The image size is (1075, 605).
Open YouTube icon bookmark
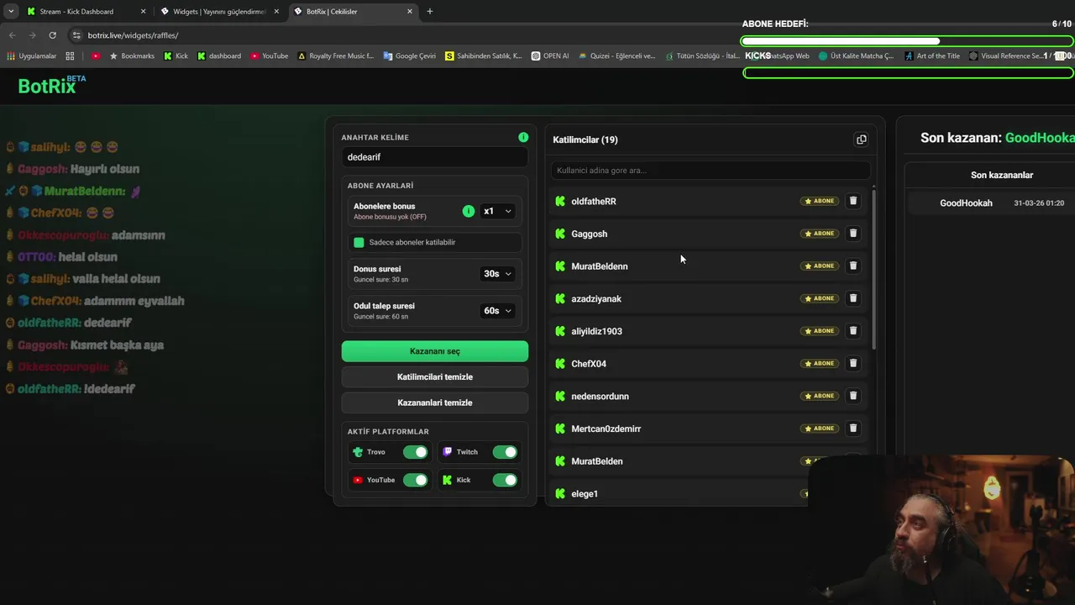click(x=95, y=56)
